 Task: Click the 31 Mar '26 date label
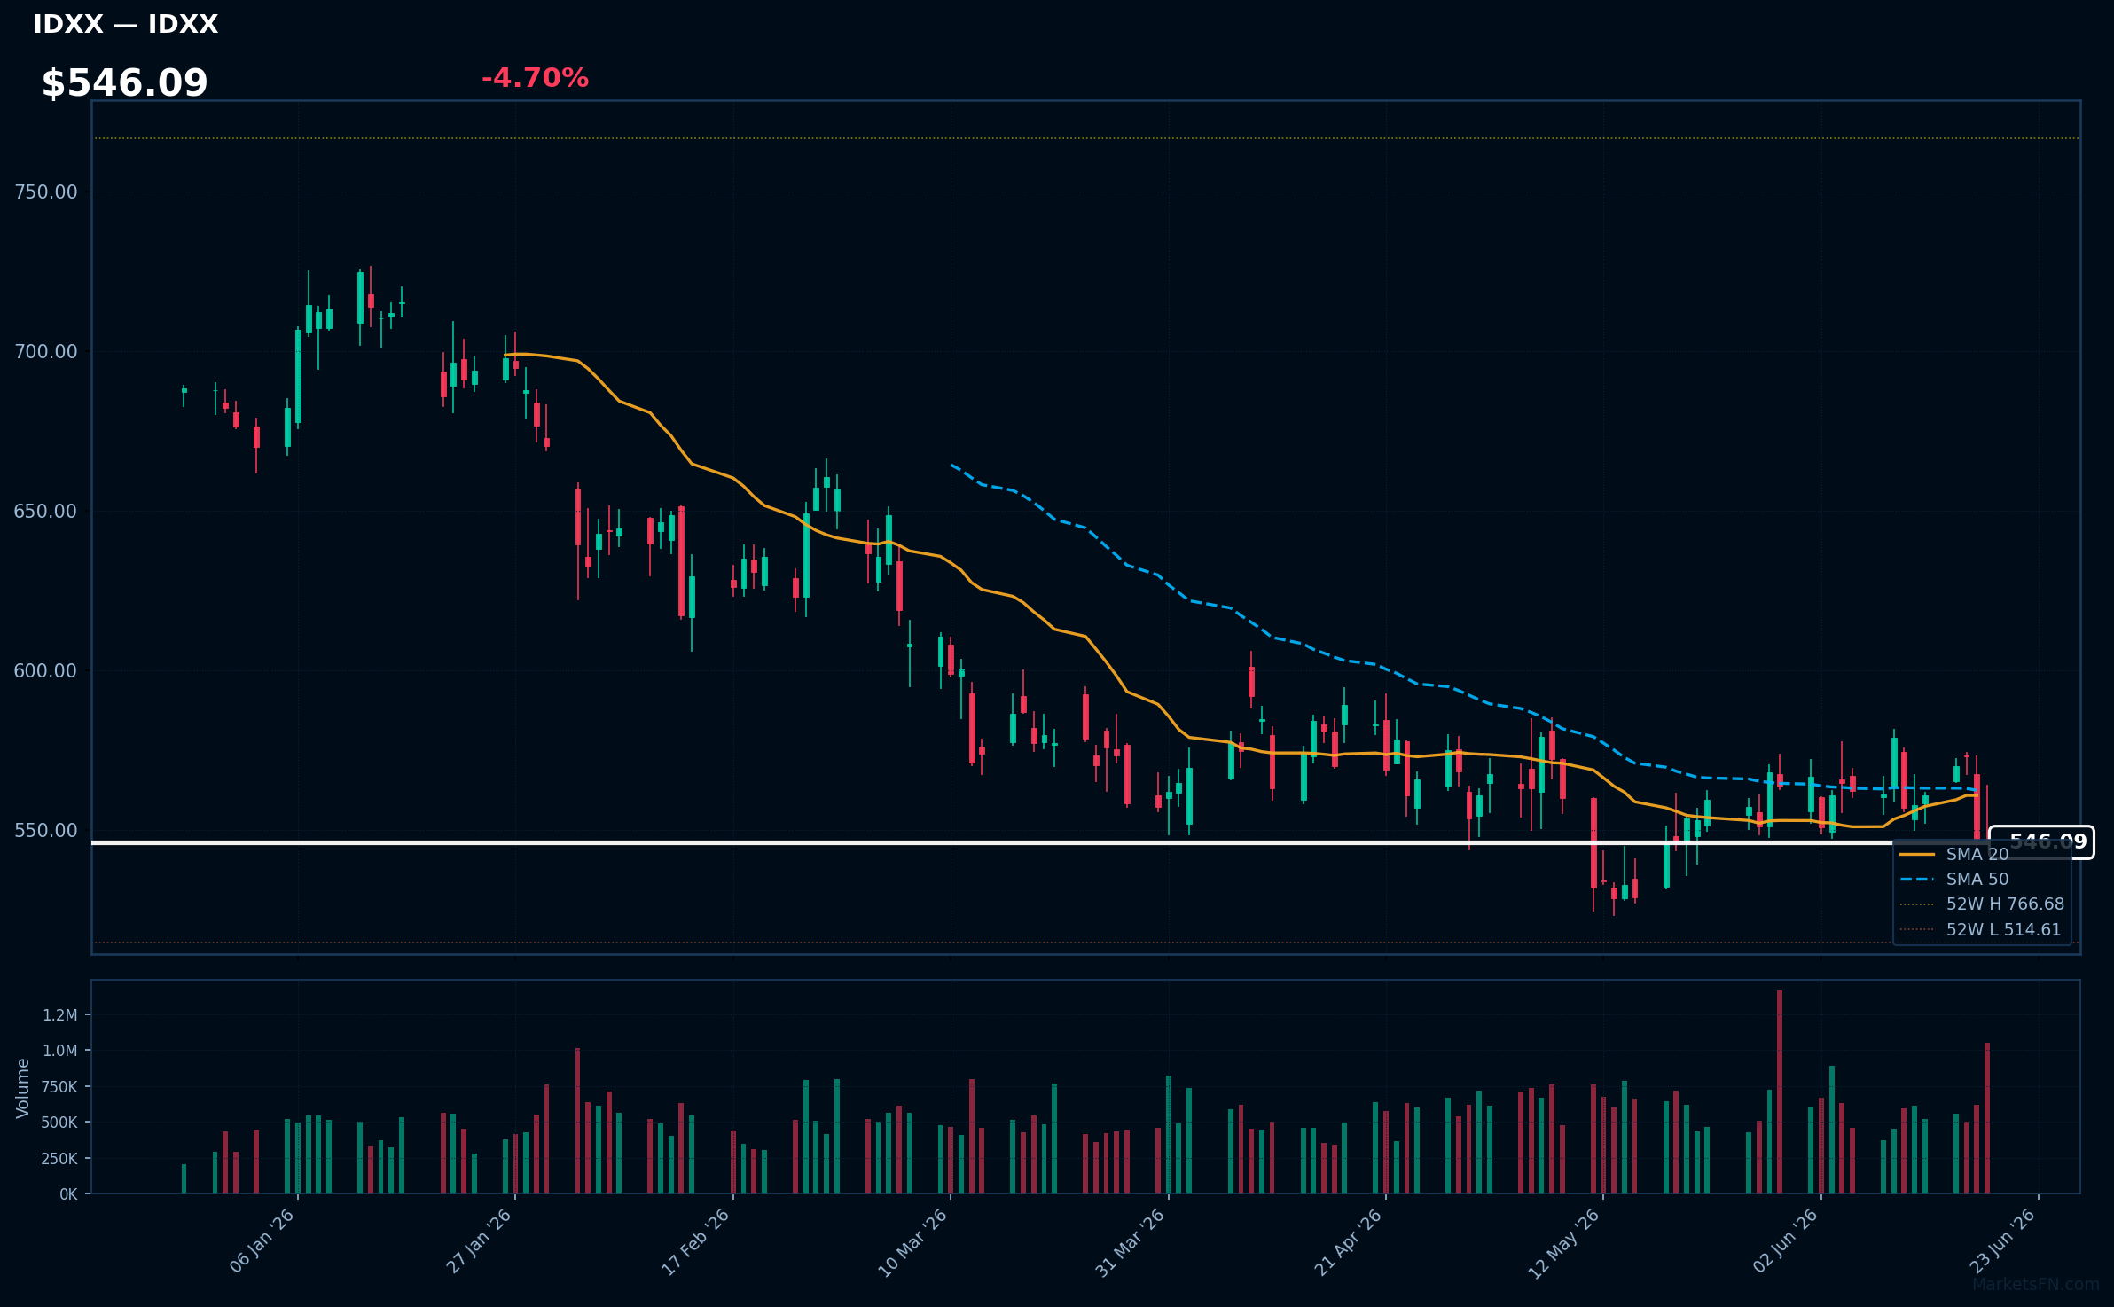click(x=1131, y=1242)
